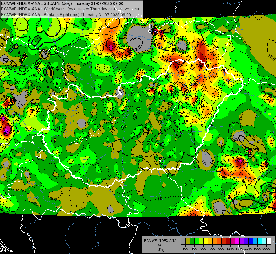Pick the bright green legend swatch
The height and width of the screenshot is (254, 276).
[x=196, y=242]
